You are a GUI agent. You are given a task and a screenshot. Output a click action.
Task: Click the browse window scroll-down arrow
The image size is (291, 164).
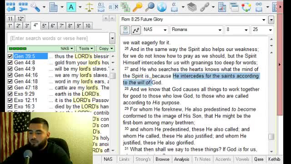coord(271,151)
